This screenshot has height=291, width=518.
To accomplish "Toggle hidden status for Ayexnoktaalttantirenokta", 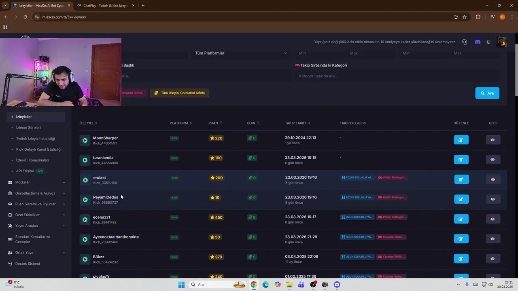I will [x=493, y=239].
